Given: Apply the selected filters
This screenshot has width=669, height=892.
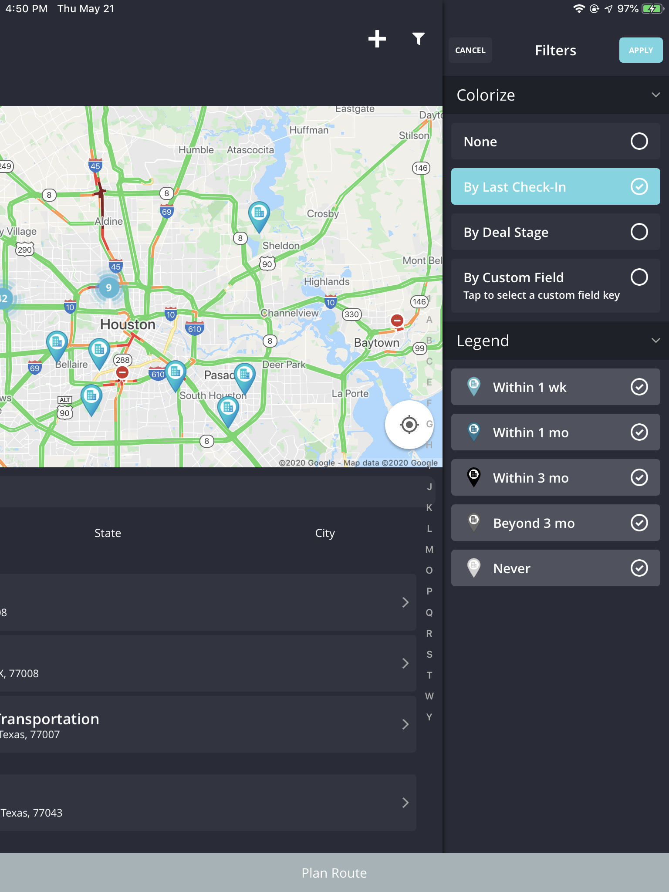Looking at the screenshot, I should click(641, 50).
